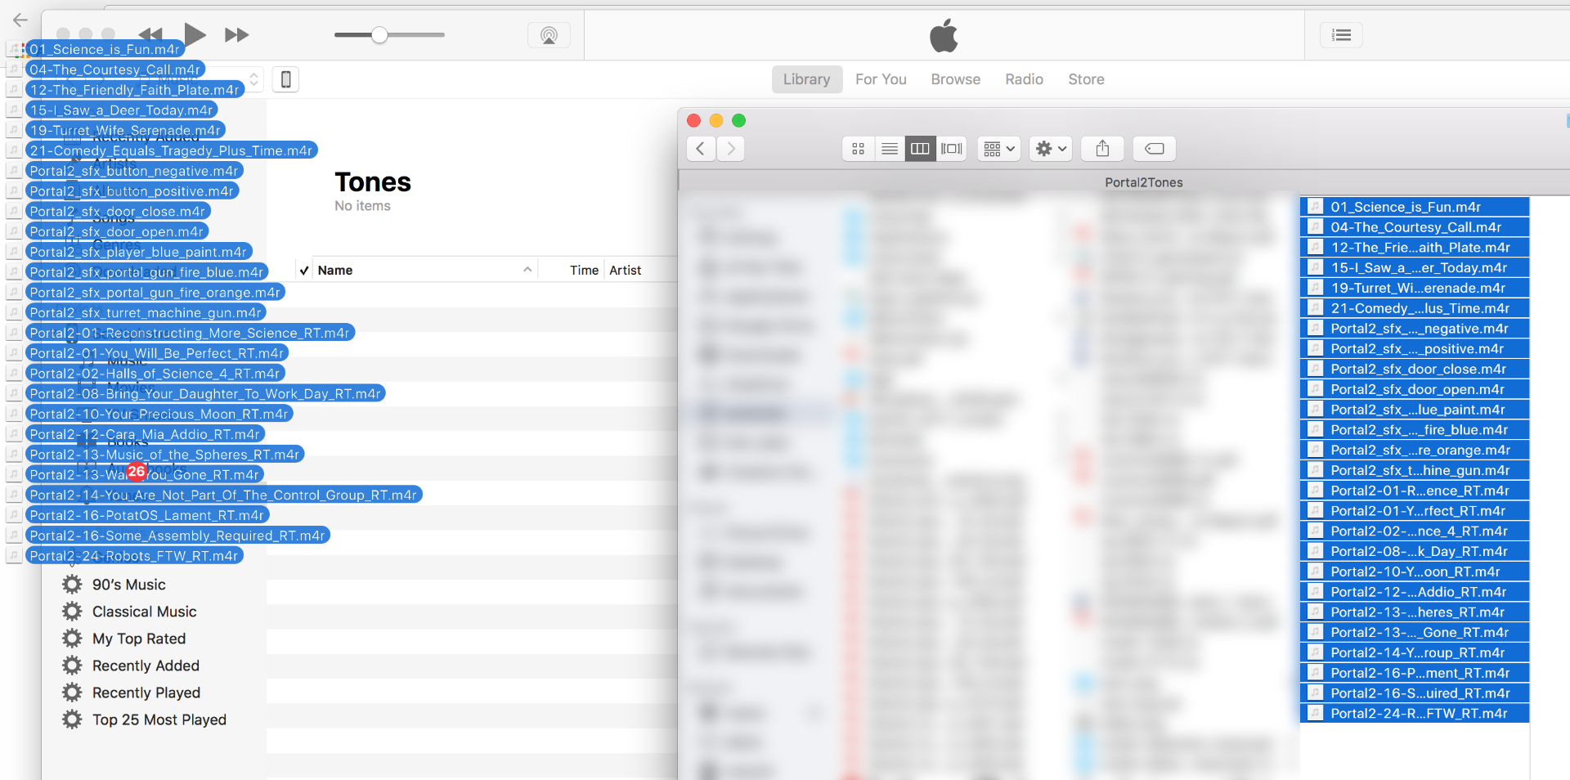Switch Finder to icon view
1570x780 pixels.
pos(858,149)
